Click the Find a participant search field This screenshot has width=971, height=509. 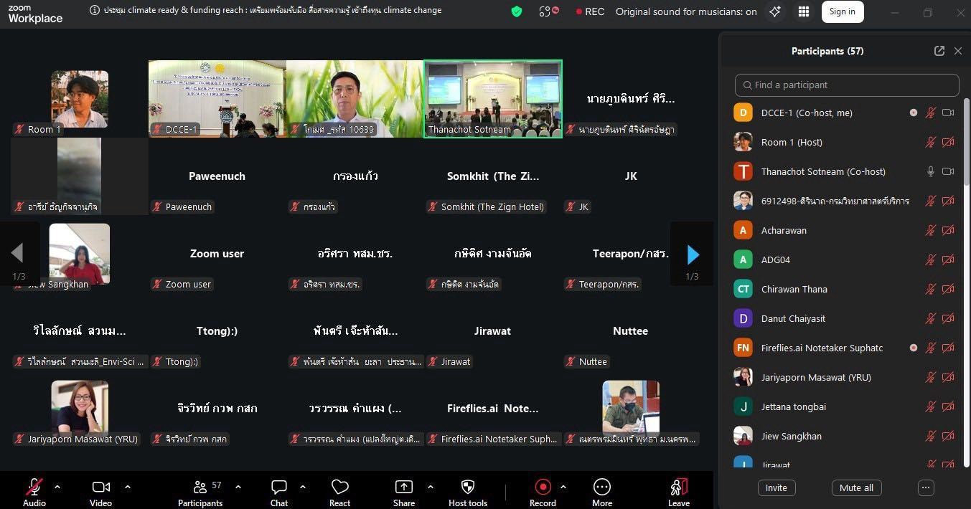[x=847, y=85]
